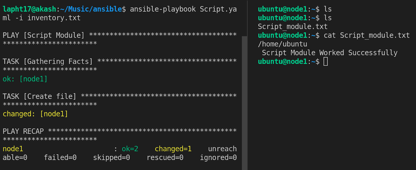Screen dimensions: 416x170
Task: Click 'TASK [Gathering Facts]' heading
Action: 48,62
